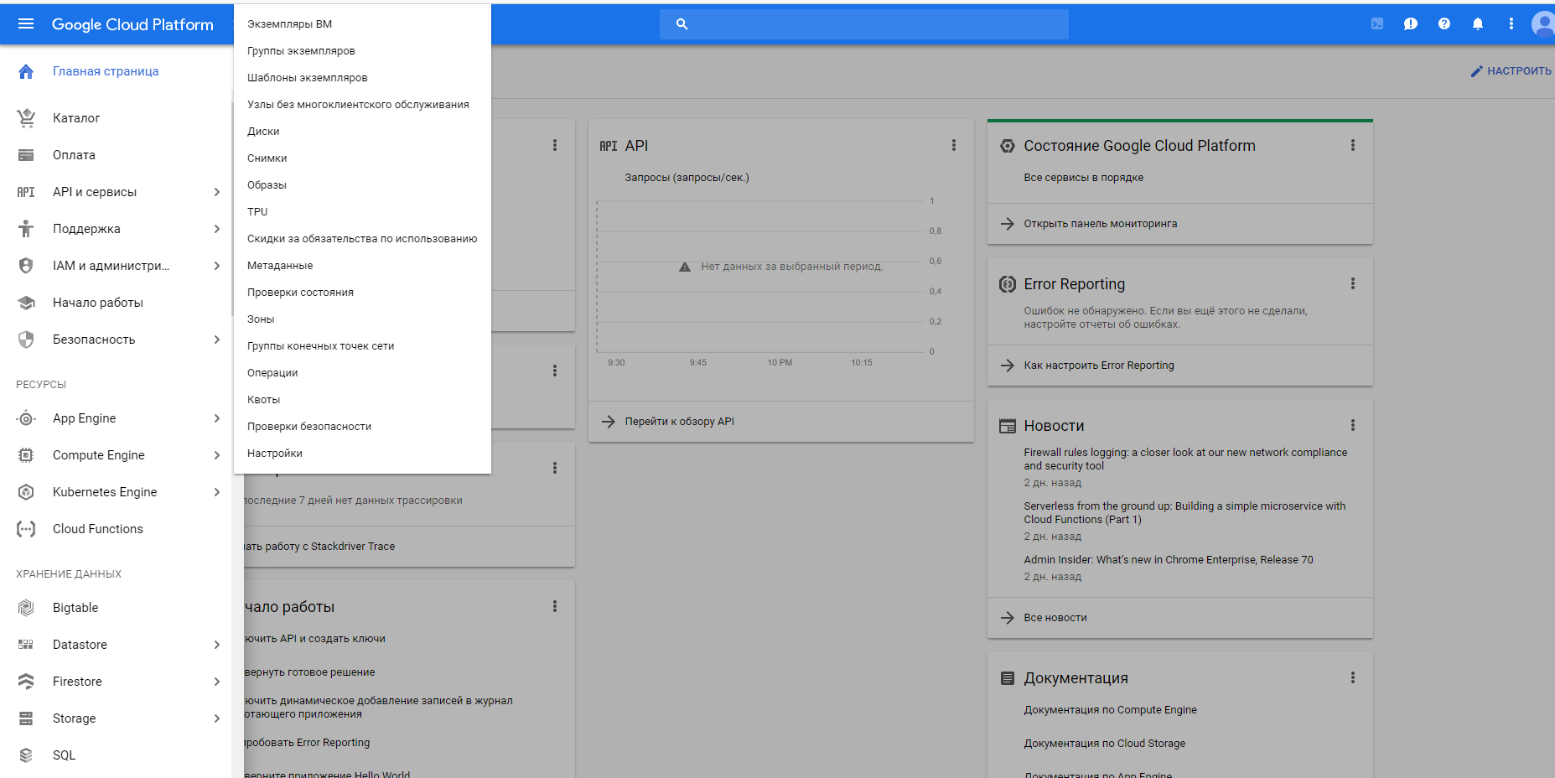Click the Безопасность shield icon
Viewport: 1555px width, 778px height.
pos(26,340)
